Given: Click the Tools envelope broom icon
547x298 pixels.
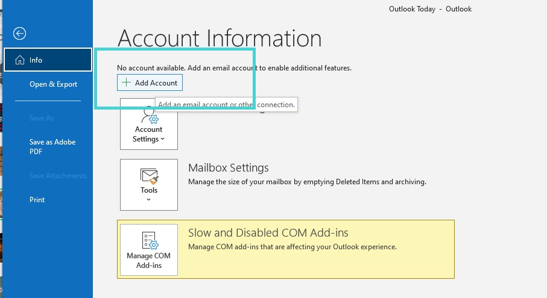Looking at the screenshot, I should [x=150, y=176].
